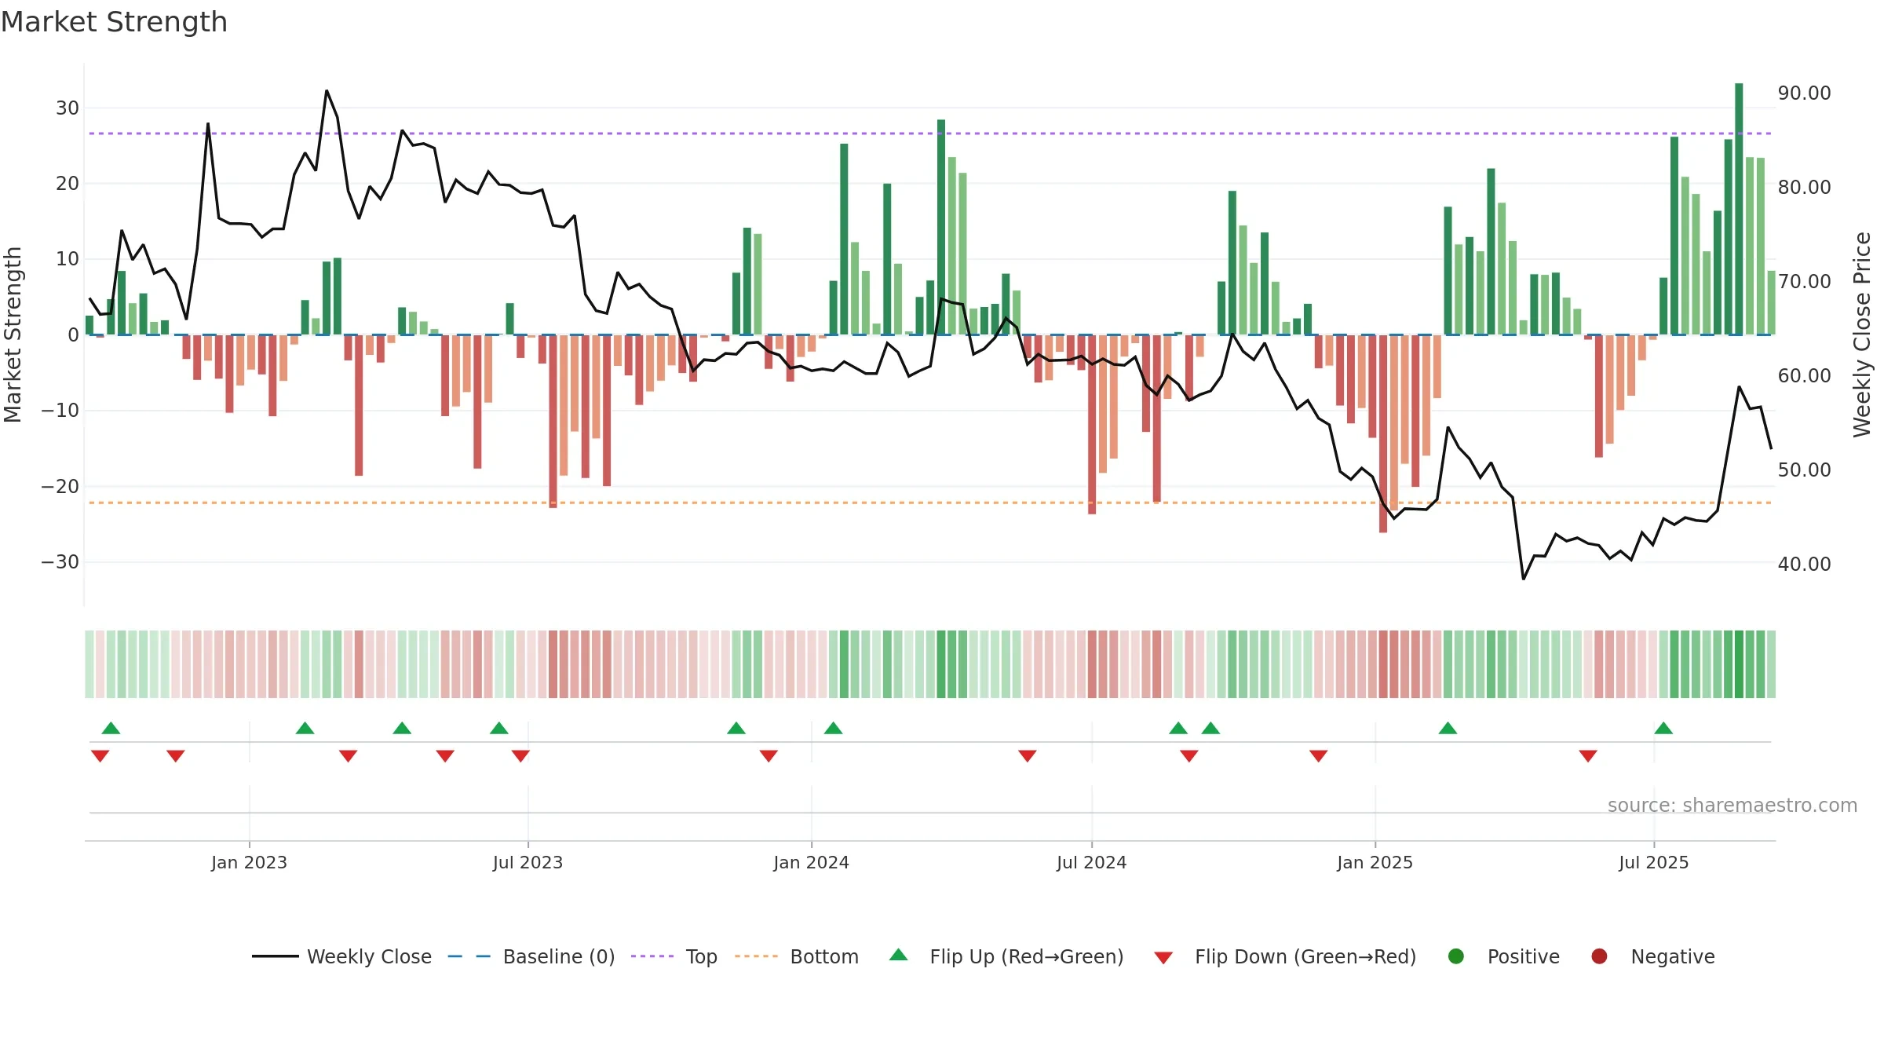Screen dimensions: 1884x1060
Task: Click the first flip-up triangle before Jan 2023
Action: coord(111,728)
